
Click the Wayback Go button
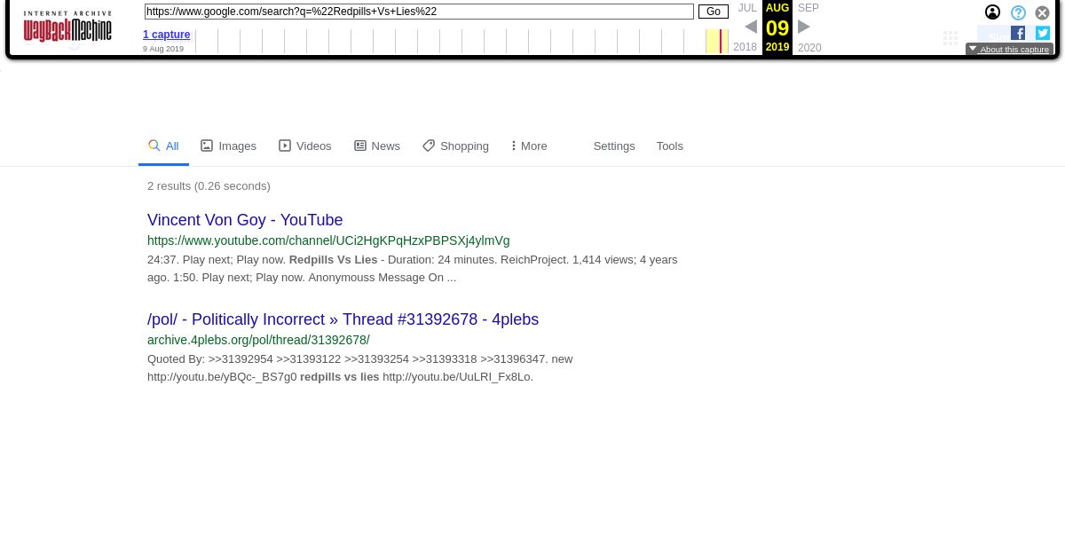click(x=714, y=12)
